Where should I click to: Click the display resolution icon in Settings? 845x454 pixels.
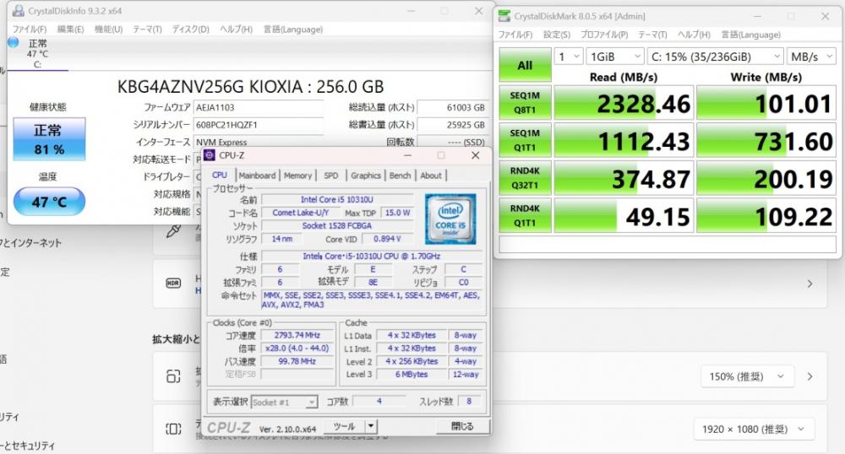coord(173,429)
